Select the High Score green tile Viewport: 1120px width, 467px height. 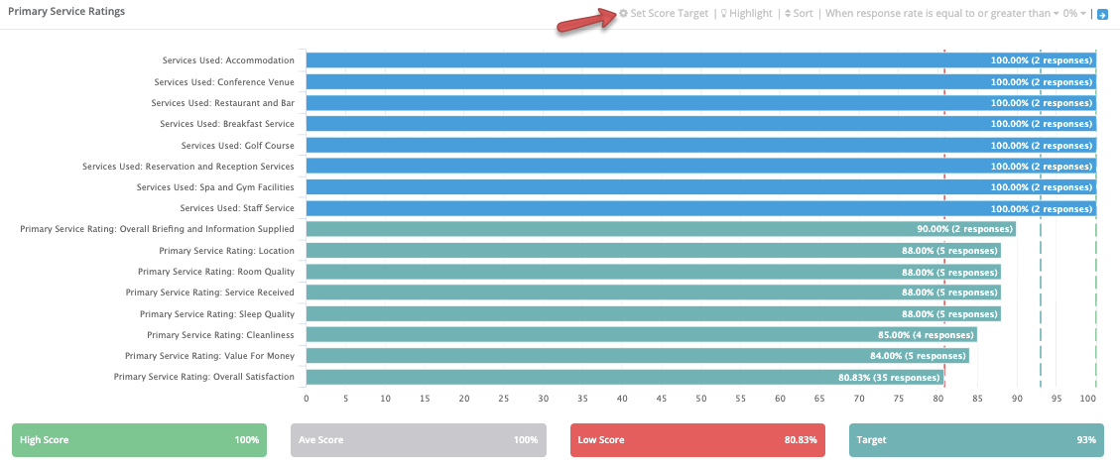[139, 440]
